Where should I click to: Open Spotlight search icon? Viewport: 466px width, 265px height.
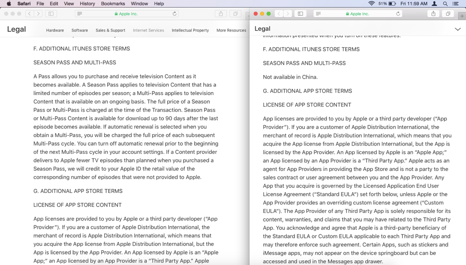pos(445,3)
